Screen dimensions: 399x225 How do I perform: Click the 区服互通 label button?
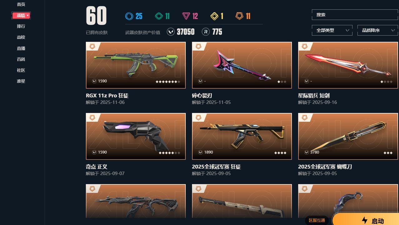(x=317, y=220)
